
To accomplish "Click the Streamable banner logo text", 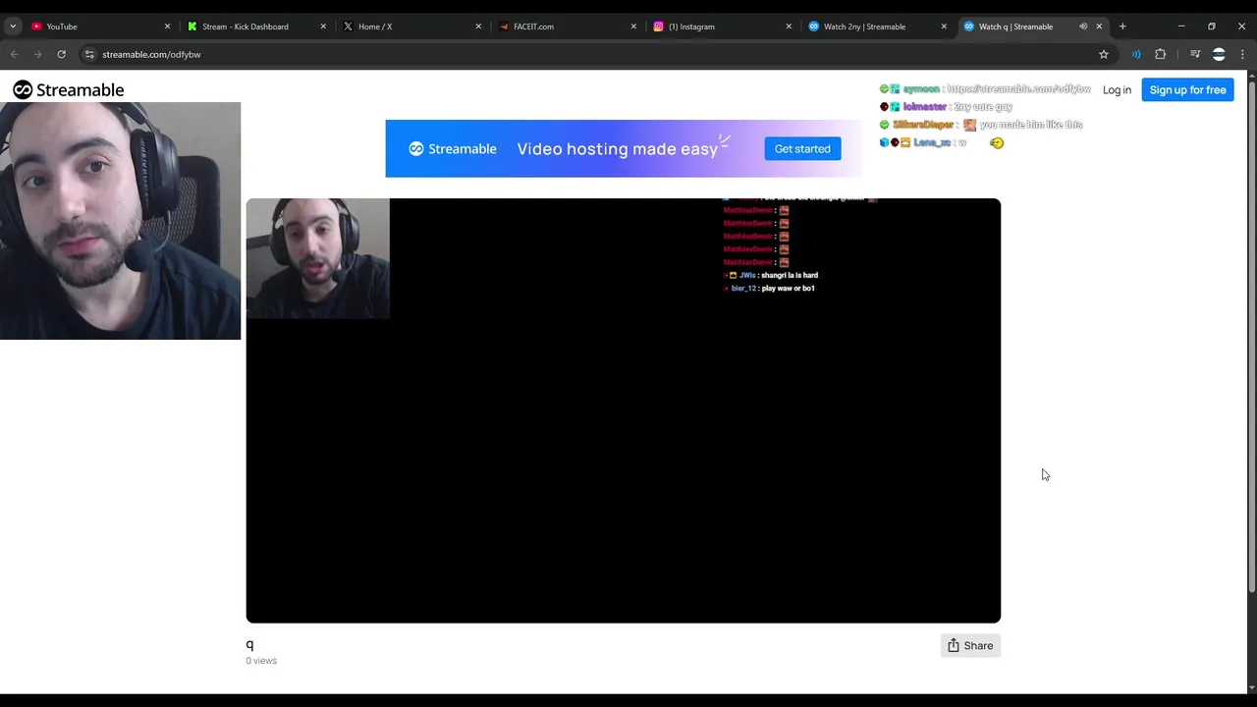I will point(453,148).
